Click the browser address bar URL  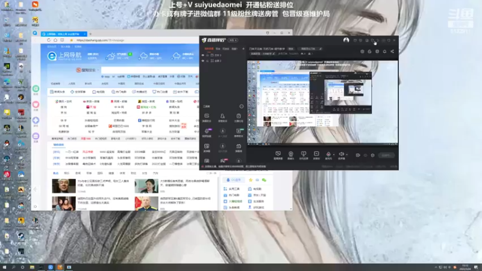pos(101,40)
